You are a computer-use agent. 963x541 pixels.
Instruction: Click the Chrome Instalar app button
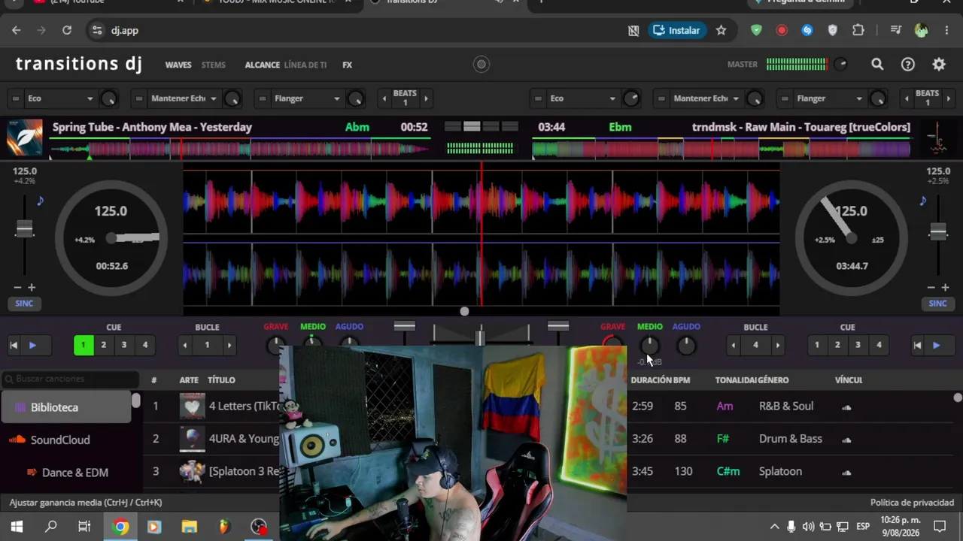pos(677,30)
